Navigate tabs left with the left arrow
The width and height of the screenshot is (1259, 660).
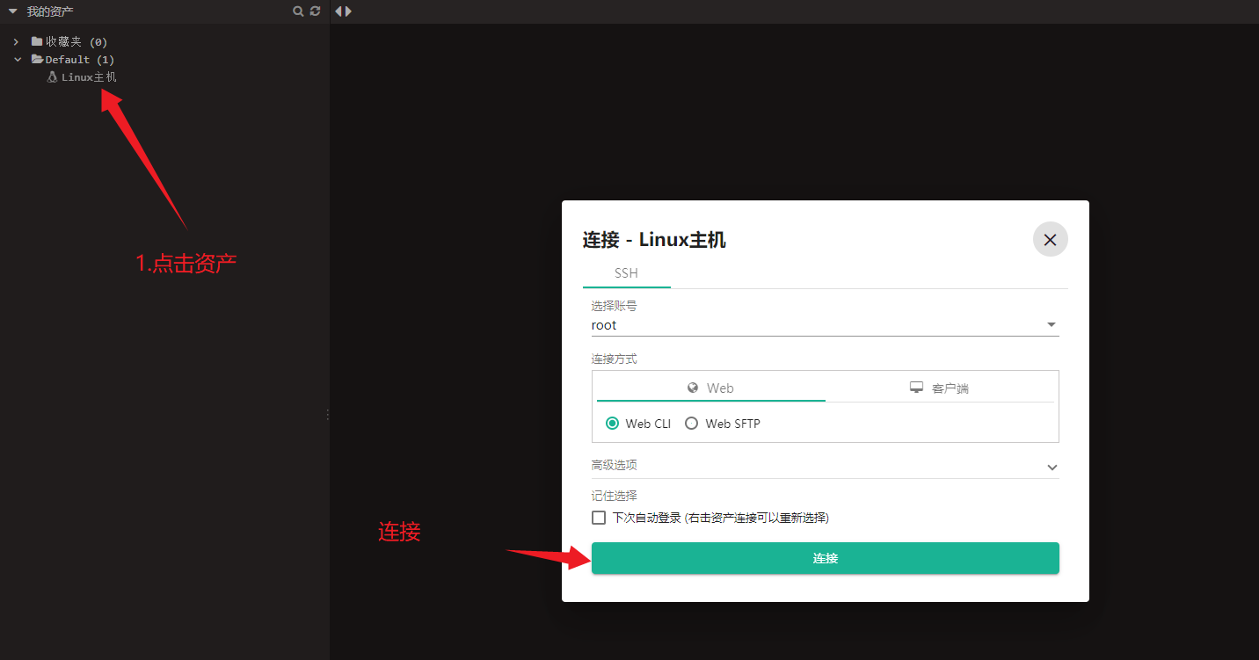coord(338,11)
